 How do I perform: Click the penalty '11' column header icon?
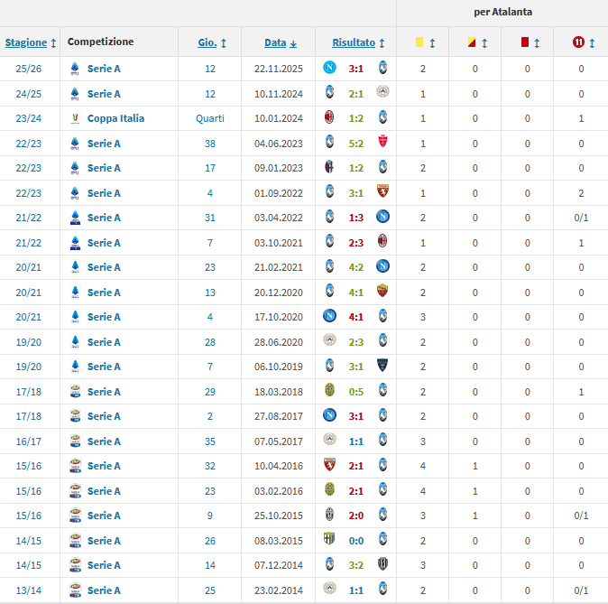tap(577, 42)
